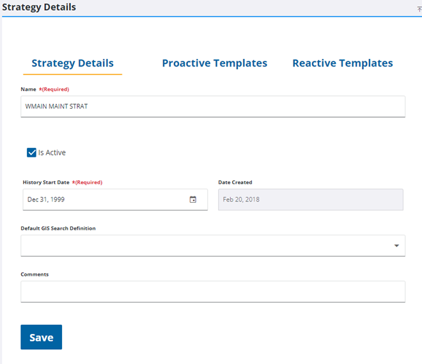Click the Date Created label
This screenshot has width=422, height=364.
pos(235,182)
